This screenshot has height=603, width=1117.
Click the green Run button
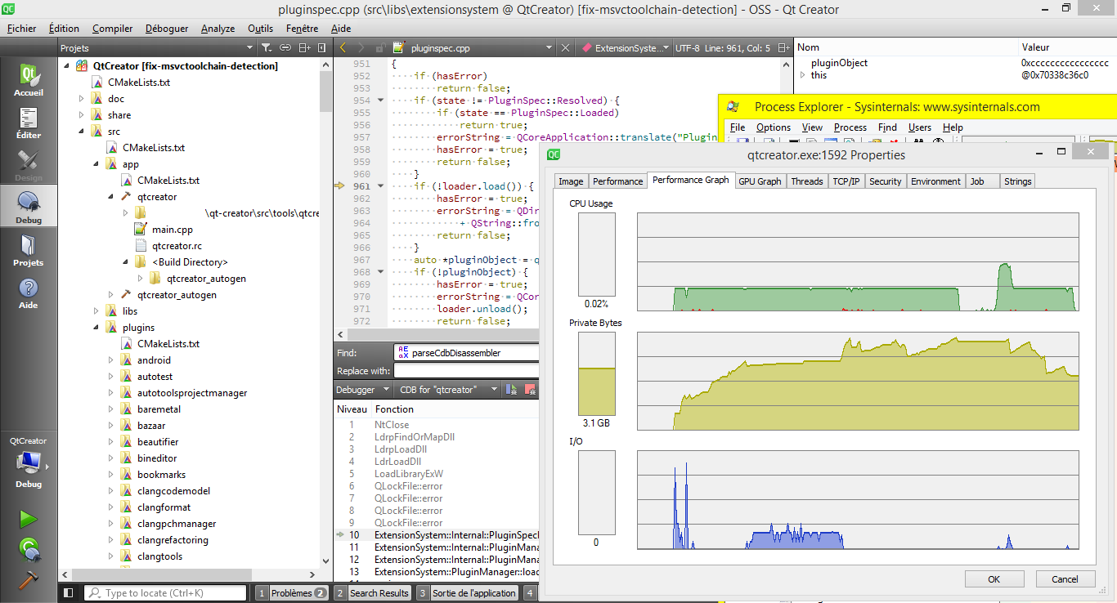point(28,519)
